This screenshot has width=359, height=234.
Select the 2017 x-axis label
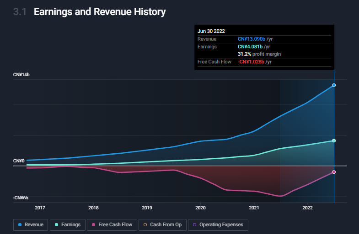point(40,208)
